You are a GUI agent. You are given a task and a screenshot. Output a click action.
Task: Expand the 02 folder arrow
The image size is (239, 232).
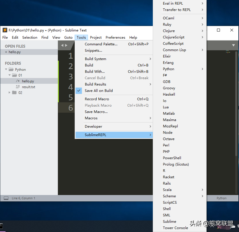pyautogui.click(x=10, y=92)
